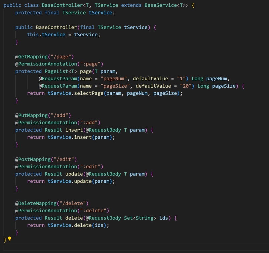Click the yellow lightbulb quick-fix icon
The image size is (269, 253).
coord(10,239)
